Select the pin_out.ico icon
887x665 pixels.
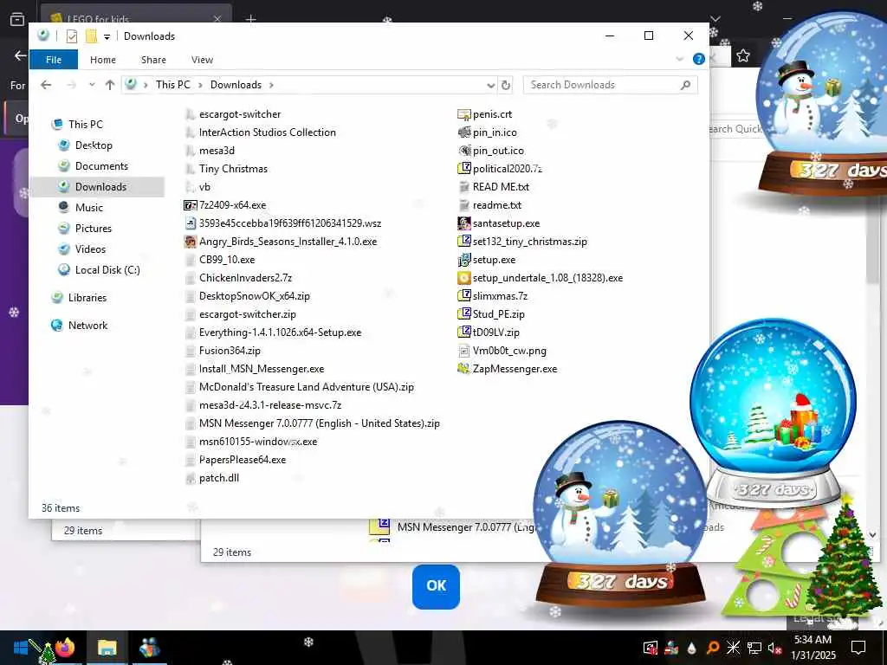464,151
